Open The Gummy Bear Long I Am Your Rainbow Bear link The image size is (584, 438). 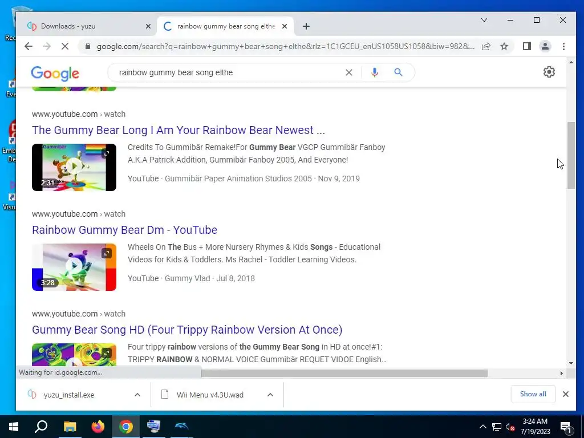coord(179,130)
